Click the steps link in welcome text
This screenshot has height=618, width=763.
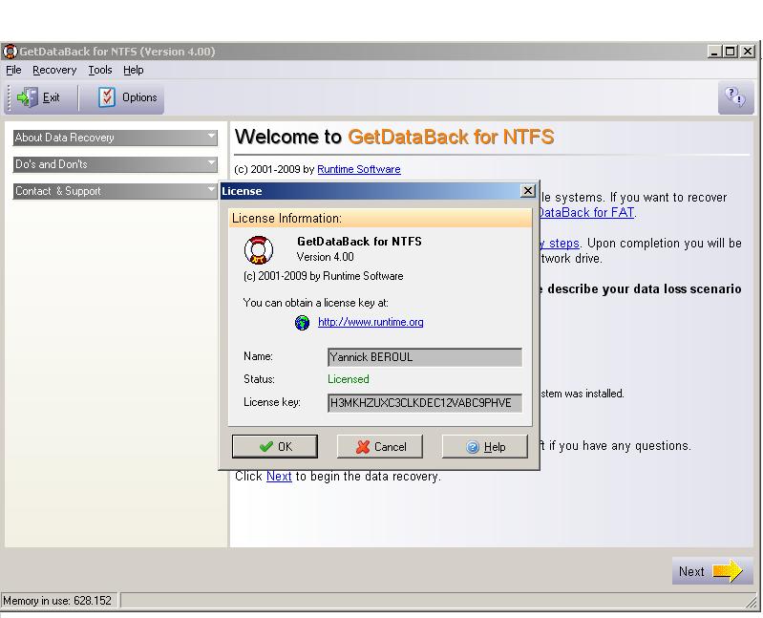click(560, 244)
